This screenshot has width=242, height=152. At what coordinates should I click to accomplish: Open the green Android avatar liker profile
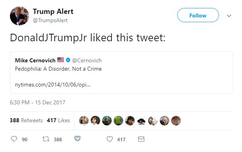(x=118, y=121)
